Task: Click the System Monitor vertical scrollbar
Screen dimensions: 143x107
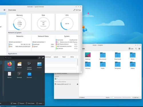Action: [81, 42]
